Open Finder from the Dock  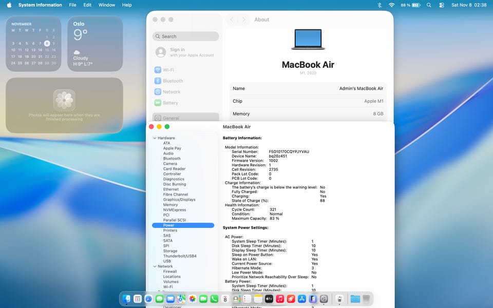point(127,299)
